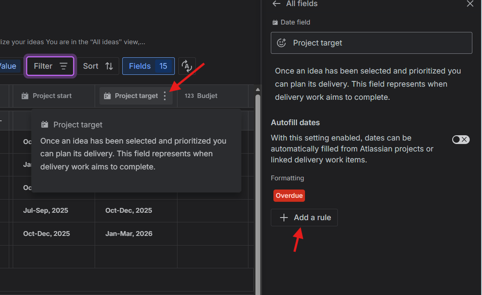Click the Jan-Mar, 2026 cell
This screenshot has height=295, width=482.
(136, 234)
